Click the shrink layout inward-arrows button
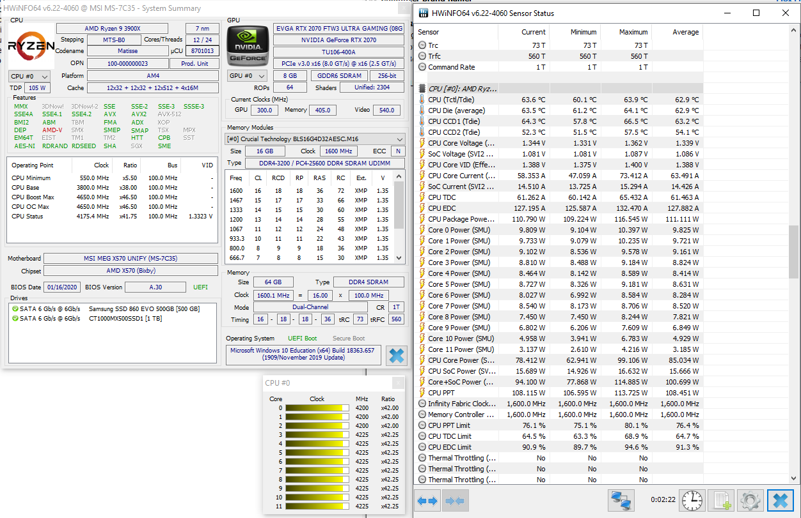The height and width of the screenshot is (518, 801). click(x=454, y=500)
